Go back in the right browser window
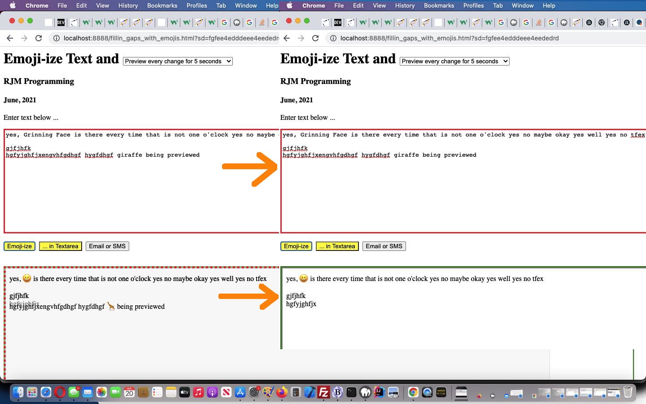 (x=287, y=38)
